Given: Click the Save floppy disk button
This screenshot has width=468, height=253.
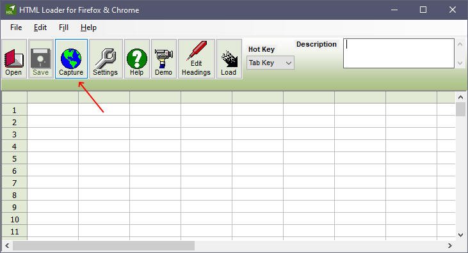Looking at the screenshot, I should 40,59.
